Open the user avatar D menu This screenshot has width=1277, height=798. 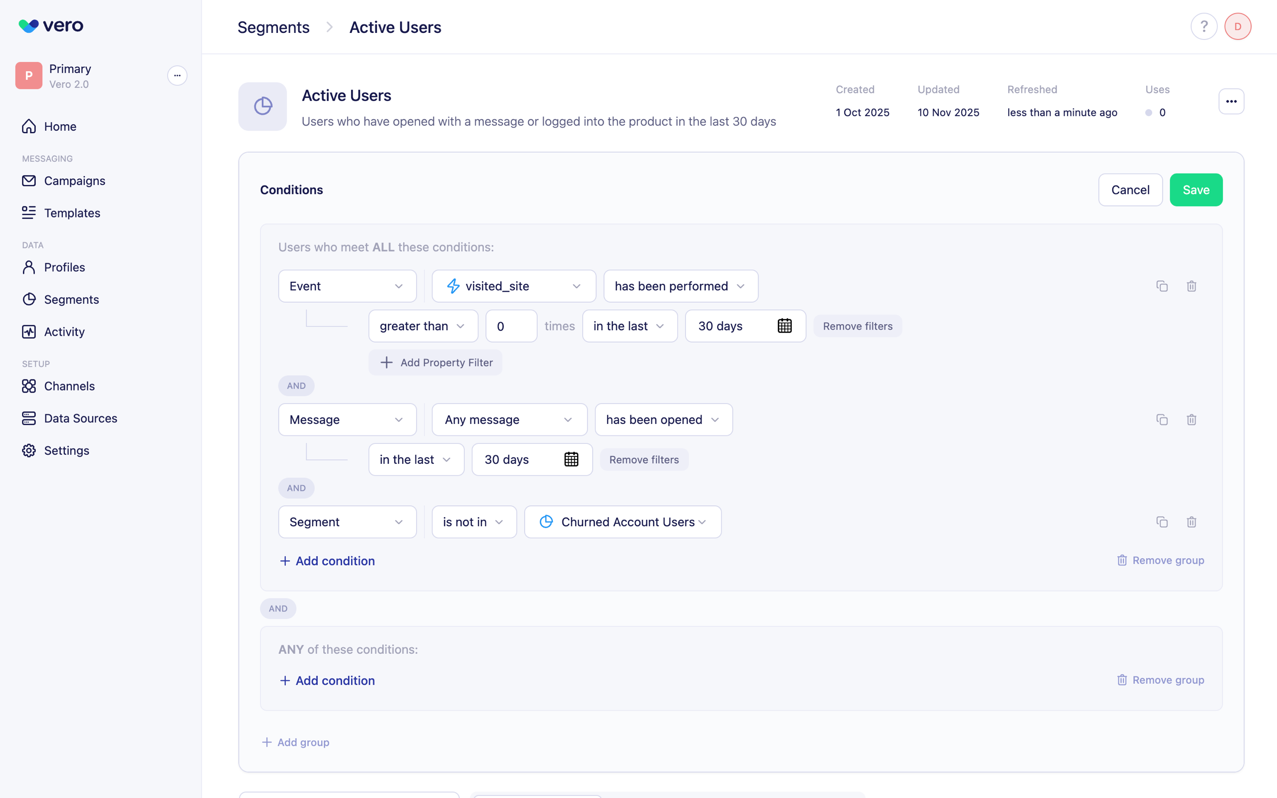coord(1238,26)
